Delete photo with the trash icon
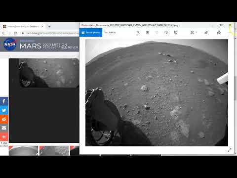 148,33
